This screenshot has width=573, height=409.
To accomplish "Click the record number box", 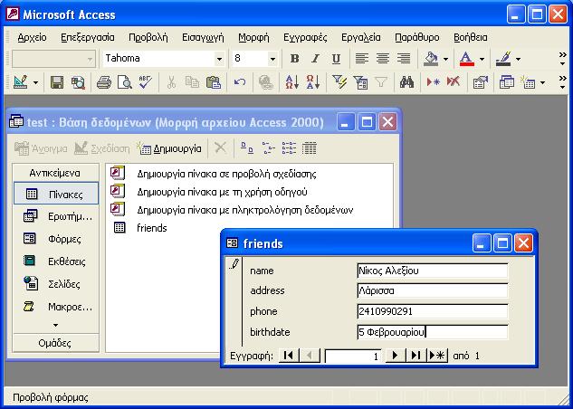I will coord(353,356).
